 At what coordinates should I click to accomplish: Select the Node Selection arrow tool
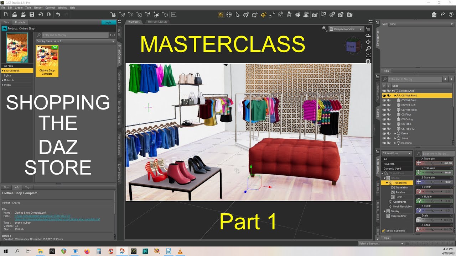tap(238, 15)
